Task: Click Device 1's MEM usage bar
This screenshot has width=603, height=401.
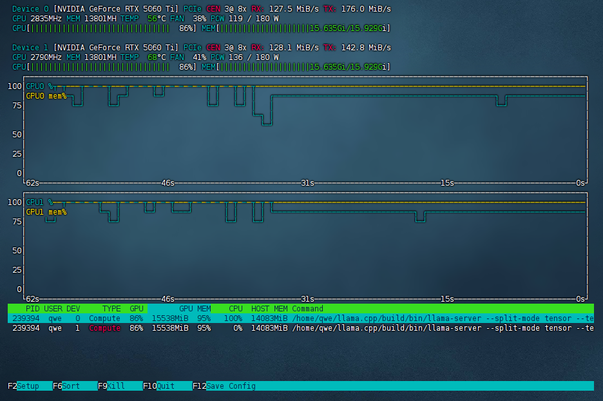Action: click(296, 67)
